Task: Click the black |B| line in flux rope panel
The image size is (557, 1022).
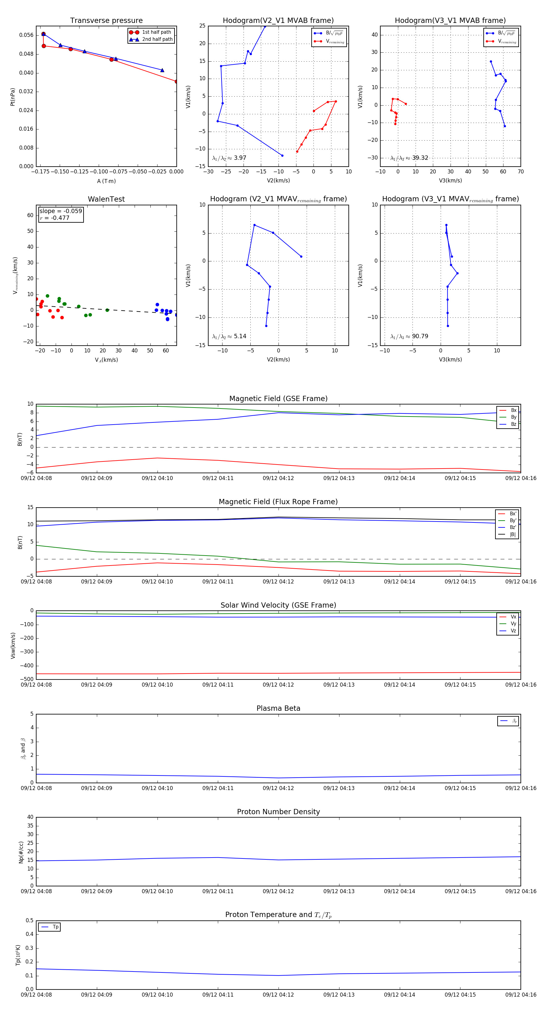Action: coord(278,517)
